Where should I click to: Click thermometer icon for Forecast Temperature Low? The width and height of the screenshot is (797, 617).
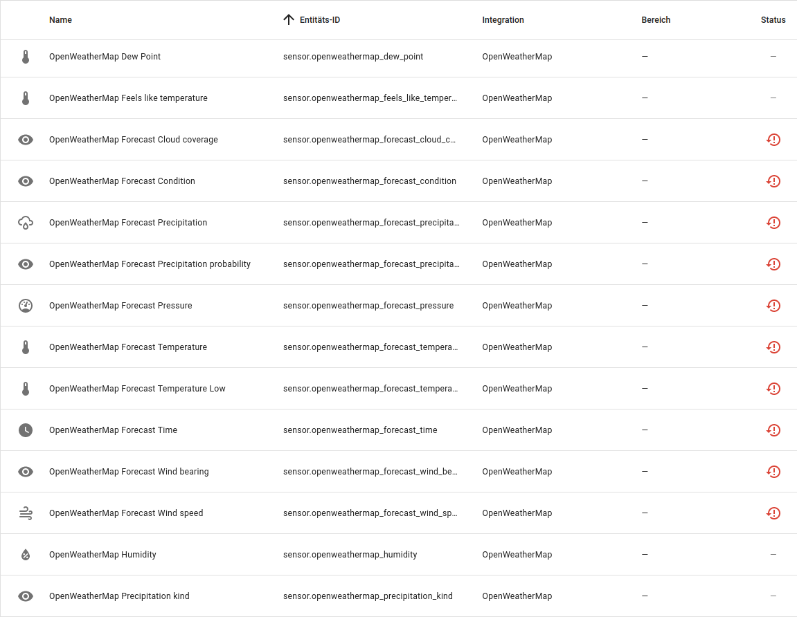pyautogui.click(x=26, y=389)
